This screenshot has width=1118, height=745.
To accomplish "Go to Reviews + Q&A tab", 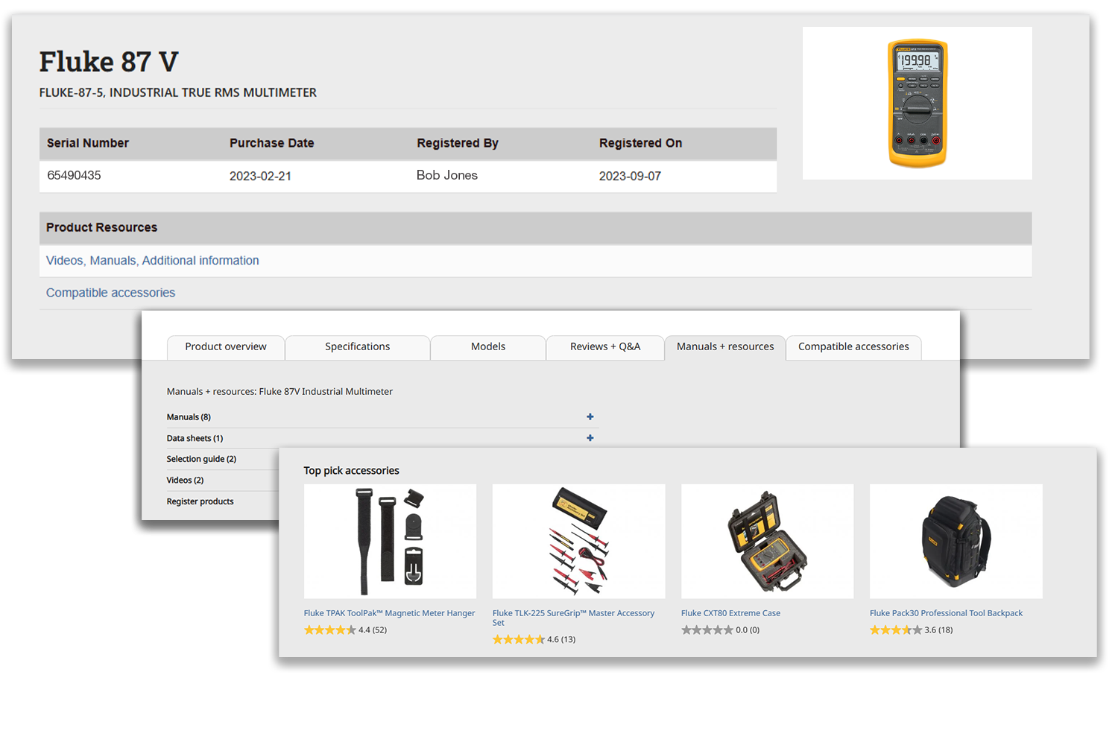I will (604, 347).
